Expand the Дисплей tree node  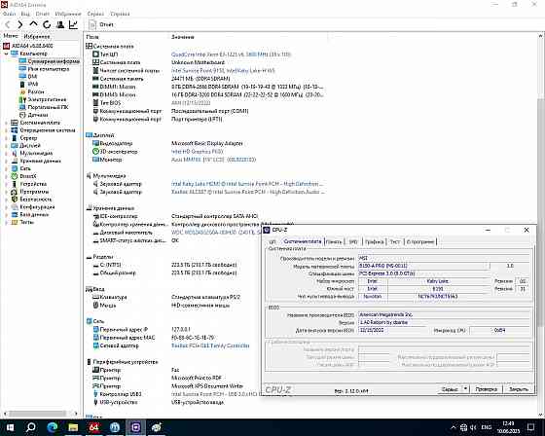pos(6,146)
